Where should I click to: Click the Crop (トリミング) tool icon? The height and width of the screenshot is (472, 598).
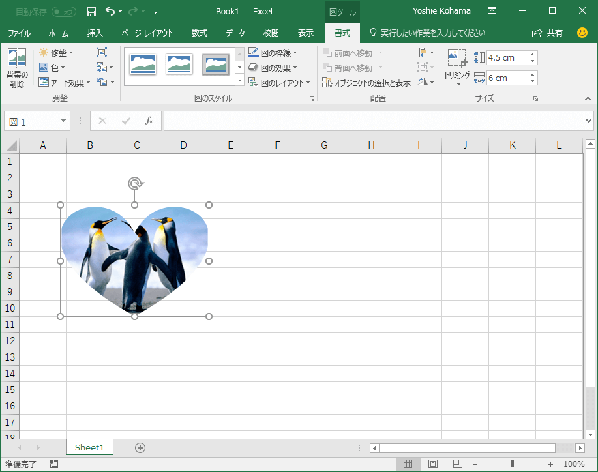point(456,58)
